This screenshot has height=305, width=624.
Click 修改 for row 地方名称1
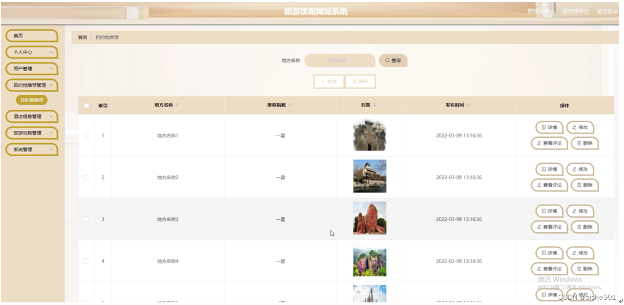click(x=580, y=127)
